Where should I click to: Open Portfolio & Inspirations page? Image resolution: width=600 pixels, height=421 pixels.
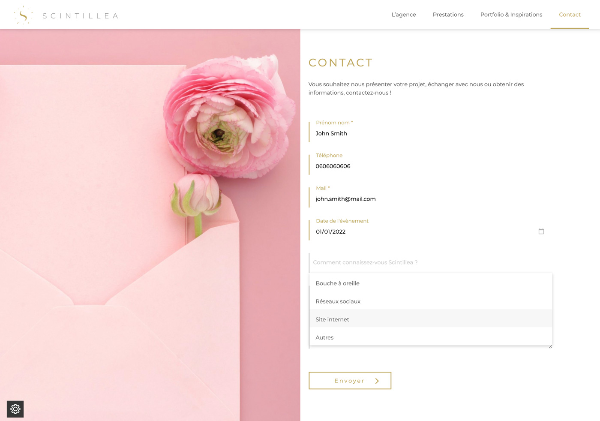coord(511,15)
